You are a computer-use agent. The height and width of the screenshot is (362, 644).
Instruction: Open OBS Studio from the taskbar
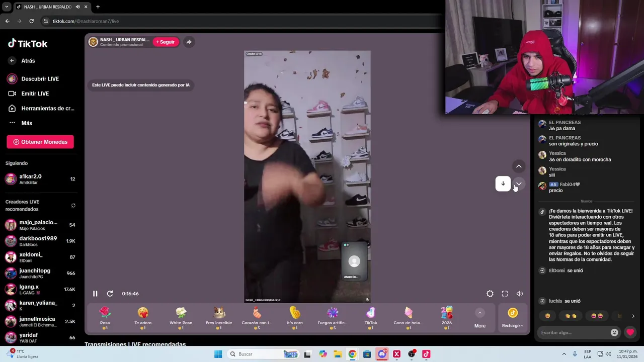[412, 354]
